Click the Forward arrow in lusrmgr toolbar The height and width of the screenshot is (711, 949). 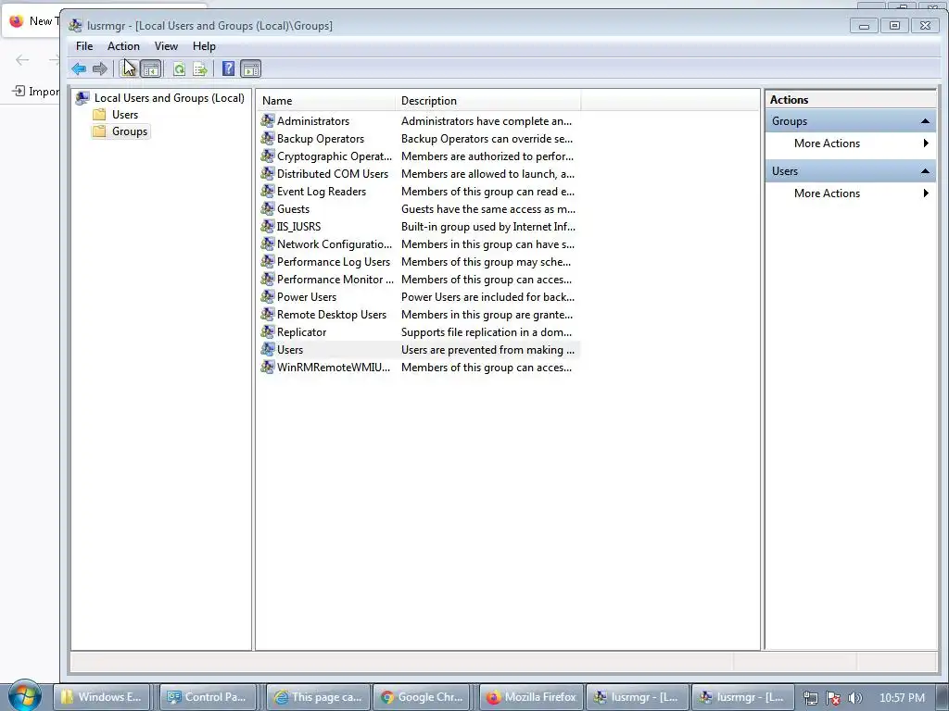(100, 69)
